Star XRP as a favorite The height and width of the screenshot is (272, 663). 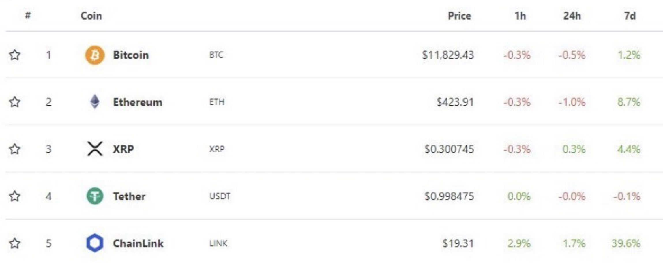[15, 149]
